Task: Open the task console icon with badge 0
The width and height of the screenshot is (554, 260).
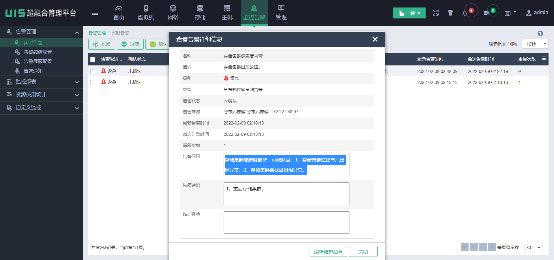Action: [x=487, y=13]
